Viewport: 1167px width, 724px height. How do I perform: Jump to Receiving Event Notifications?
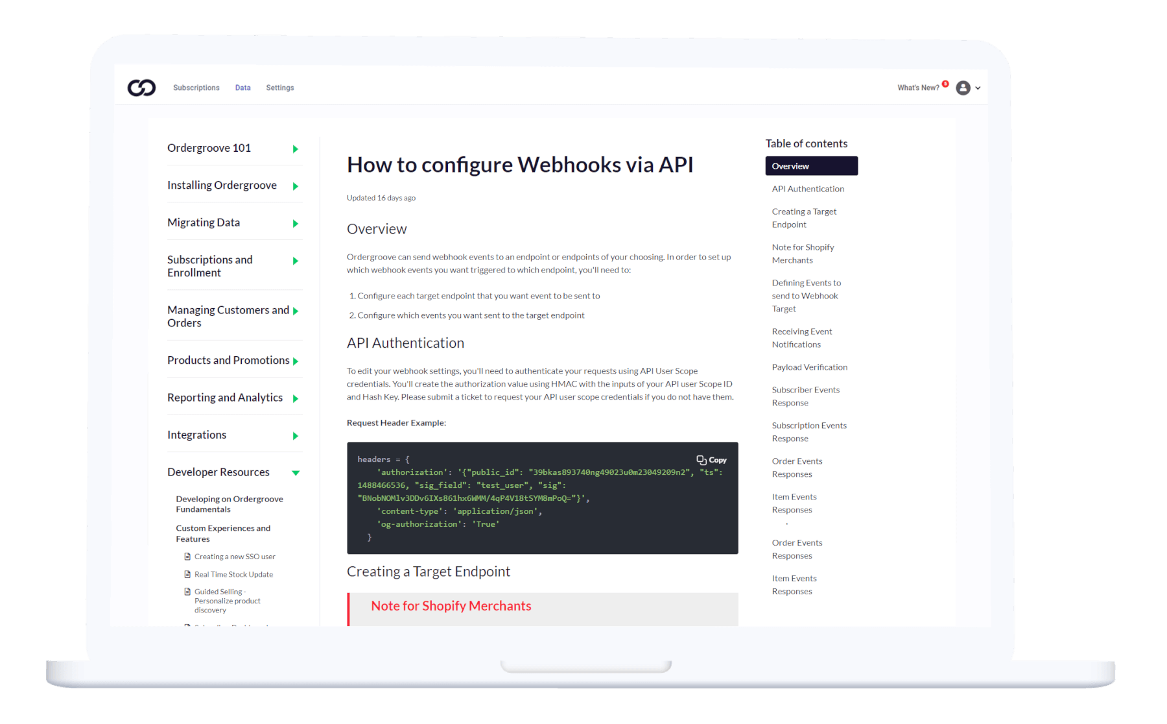[x=802, y=338]
